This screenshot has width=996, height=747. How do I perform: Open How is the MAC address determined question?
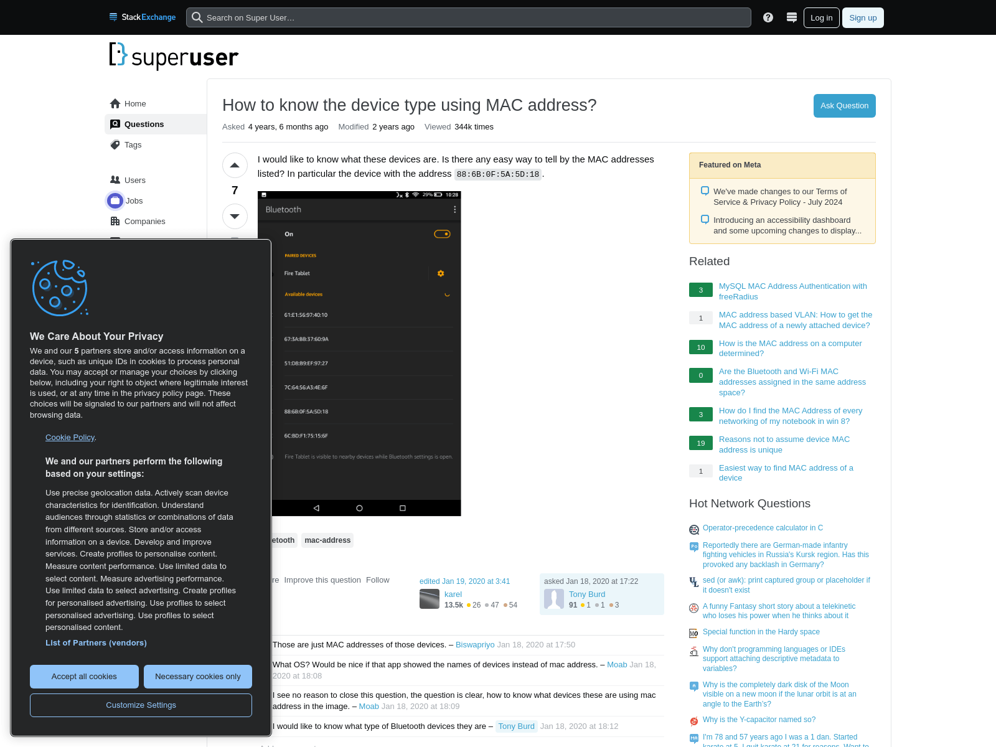791,348
